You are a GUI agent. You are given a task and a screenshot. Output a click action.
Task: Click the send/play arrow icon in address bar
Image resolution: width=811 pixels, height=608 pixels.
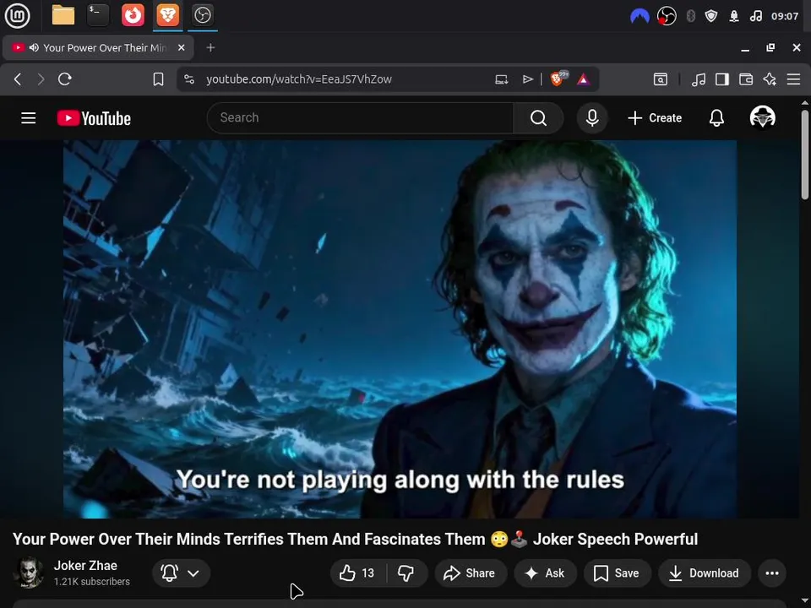point(527,79)
